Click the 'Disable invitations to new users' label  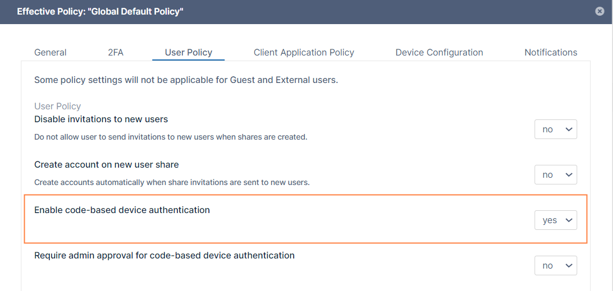point(101,119)
